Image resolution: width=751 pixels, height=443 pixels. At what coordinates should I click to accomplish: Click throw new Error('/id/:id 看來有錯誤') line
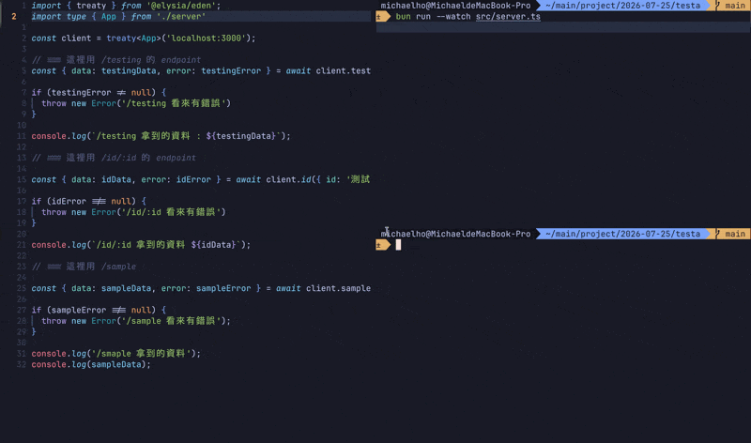click(133, 212)
